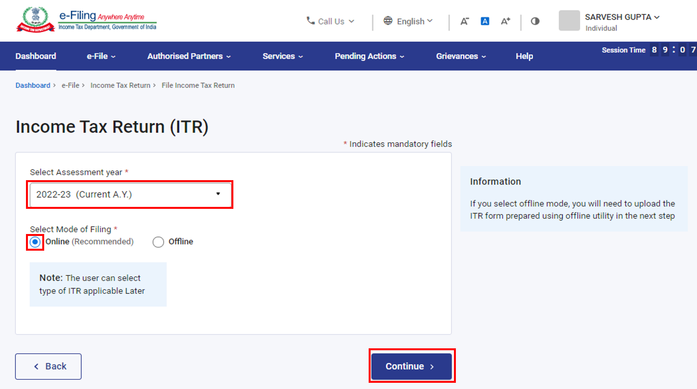Decrease font size with A- icon
This screenshot has width=697, height=389.
(464, 21)
